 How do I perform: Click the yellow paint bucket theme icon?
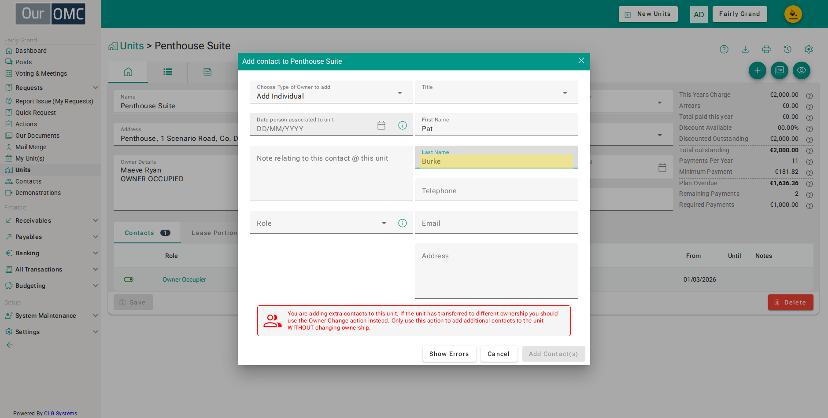pyautogui.click(x=793, y=14)
